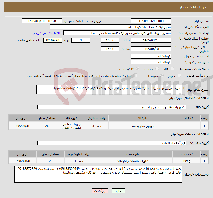
Task: Click the page title جزئیات اطلاعات نیاز
Action: coord(193,7)
